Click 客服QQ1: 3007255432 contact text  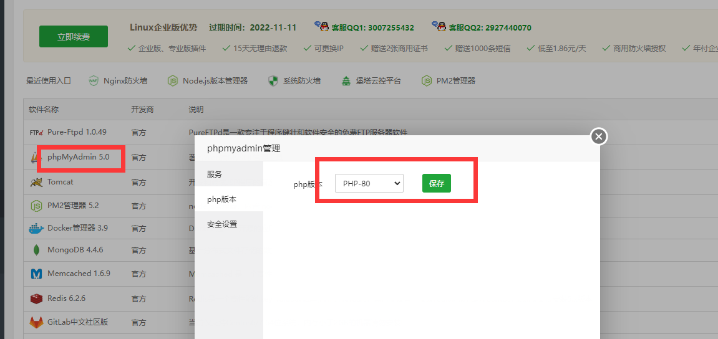373,28
